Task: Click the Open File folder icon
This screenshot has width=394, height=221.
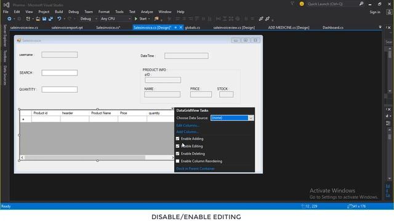Action: [38, 19]
